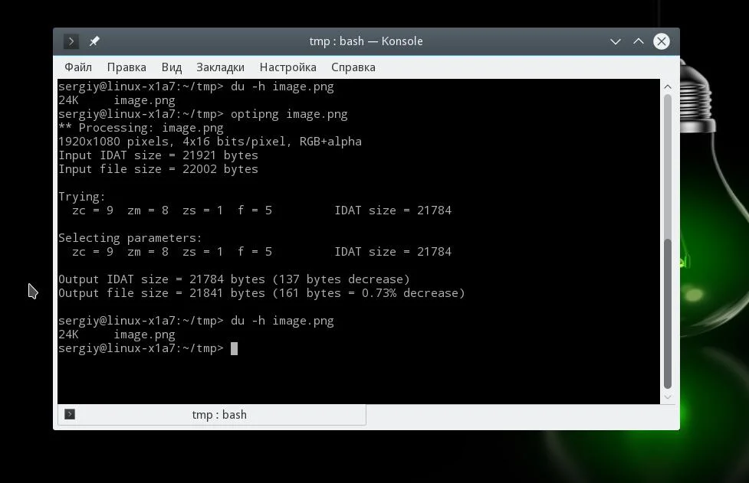Click the scrollbar up arrow
Image resolution: width=749 pixels, height=483 pixels.
668,86
